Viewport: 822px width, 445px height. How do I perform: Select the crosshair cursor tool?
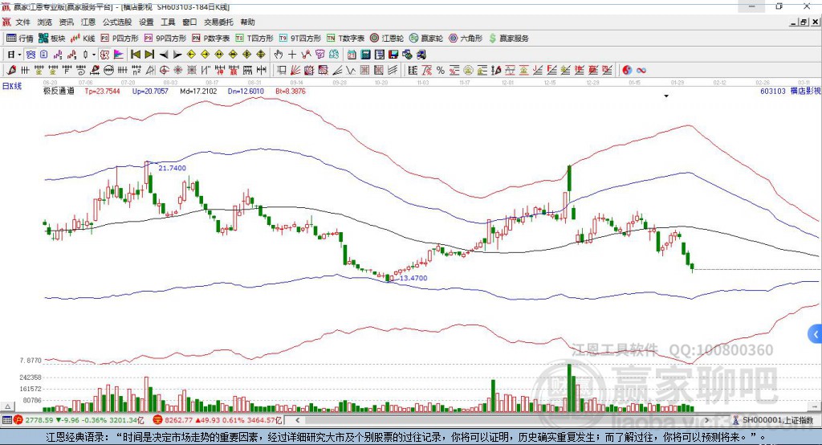(292, 55)
